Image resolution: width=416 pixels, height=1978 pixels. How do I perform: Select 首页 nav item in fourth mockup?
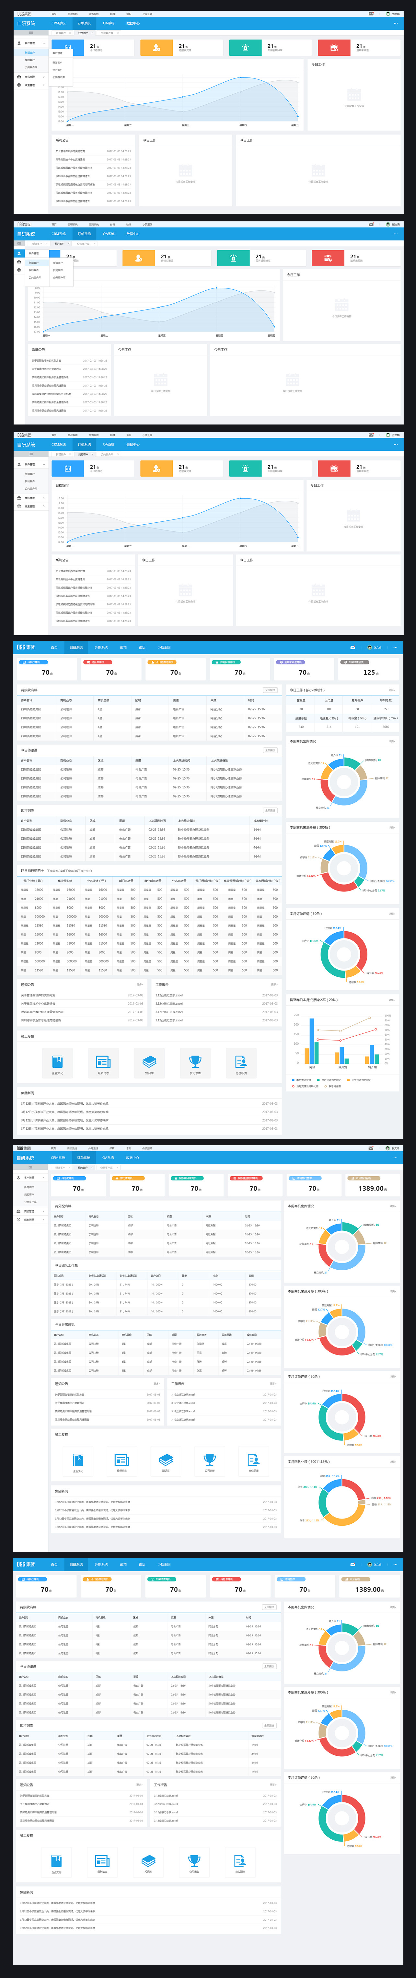click(x=54, y=647)
